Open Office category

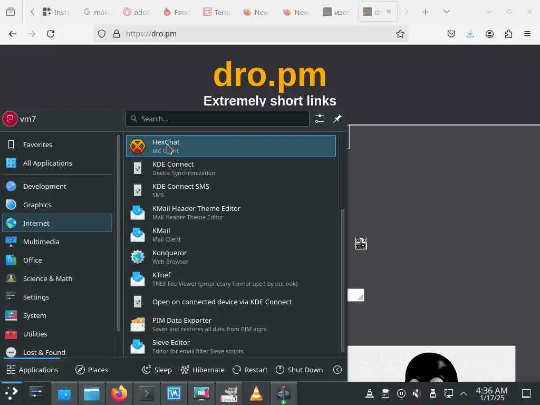(x=57, y=261)
